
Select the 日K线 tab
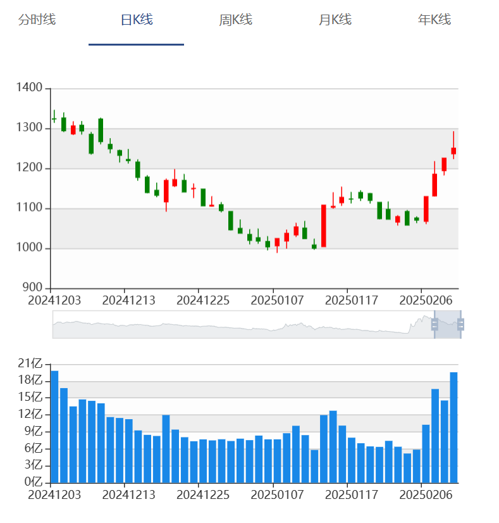pos(137,20)
